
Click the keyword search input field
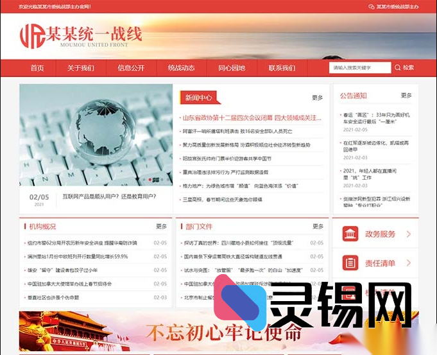click(x=359, y=67)
